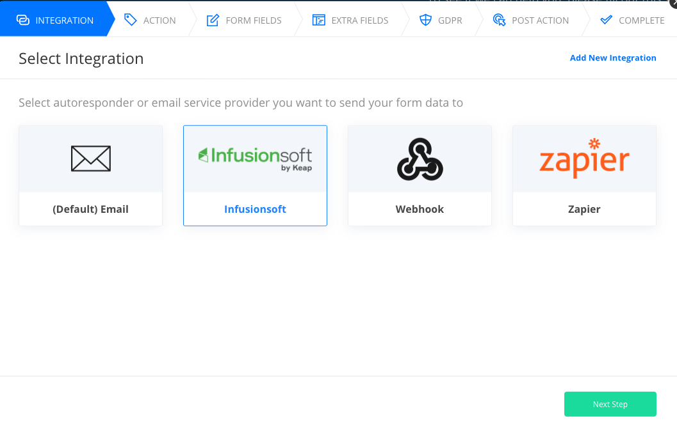Viewport: 677px width, 425px height.
Task: Select the (Default) Email label
Action: [x=90, y=209]
